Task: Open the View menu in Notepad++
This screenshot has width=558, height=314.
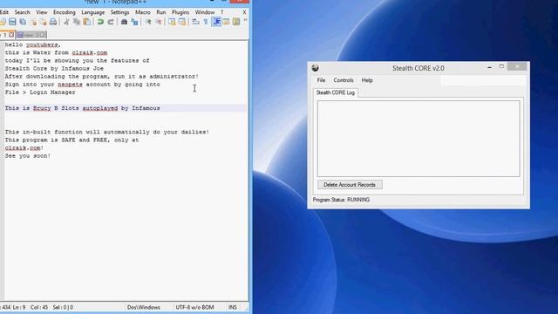Action: [42, 12]
